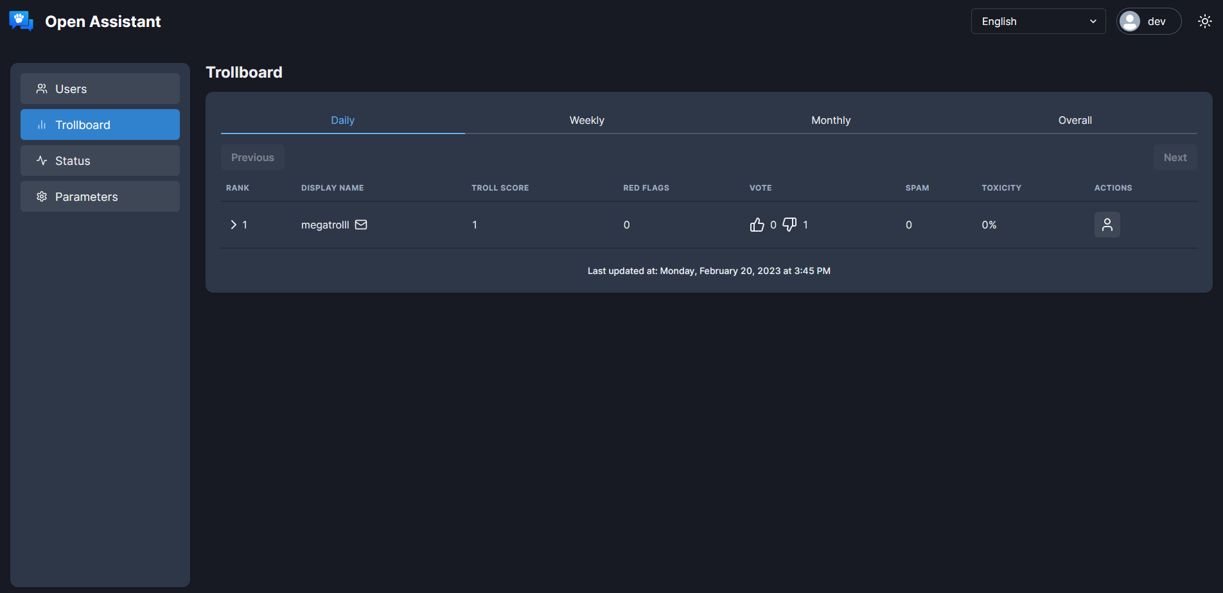This screenshot has height=593, width=1223.
Task: Switch to the Weekly tab
Action: click(587, 120)
